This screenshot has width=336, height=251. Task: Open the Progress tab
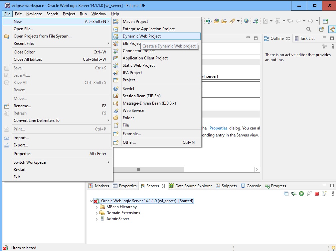click(x=275, y=186)
